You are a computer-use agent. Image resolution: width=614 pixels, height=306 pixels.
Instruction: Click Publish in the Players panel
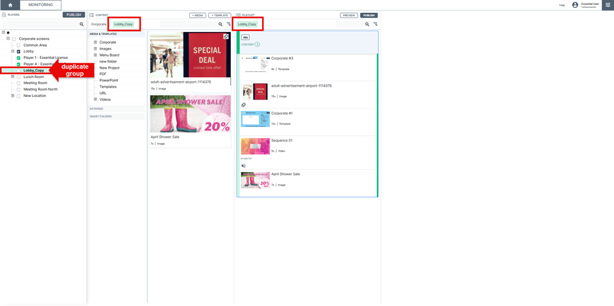pyautogui.click(x=74, y=15)
